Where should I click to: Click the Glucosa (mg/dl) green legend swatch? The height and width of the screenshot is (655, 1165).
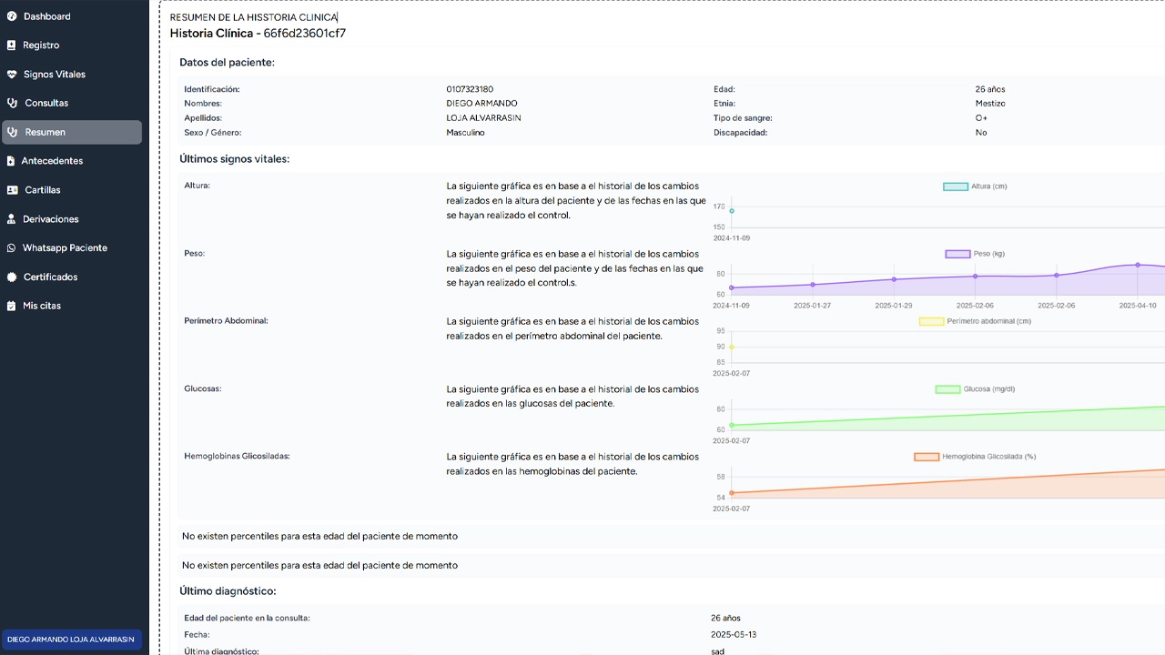947,389
